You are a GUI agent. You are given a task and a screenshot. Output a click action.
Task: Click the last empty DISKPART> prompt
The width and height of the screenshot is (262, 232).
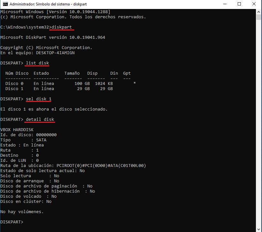(x=12, y=222)
